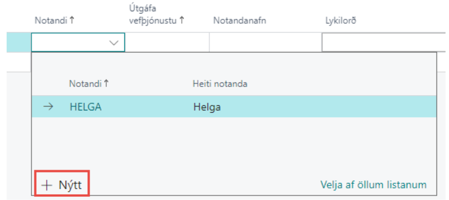
Task: Focus the Lykilorð password field
Action: [382, 43]
